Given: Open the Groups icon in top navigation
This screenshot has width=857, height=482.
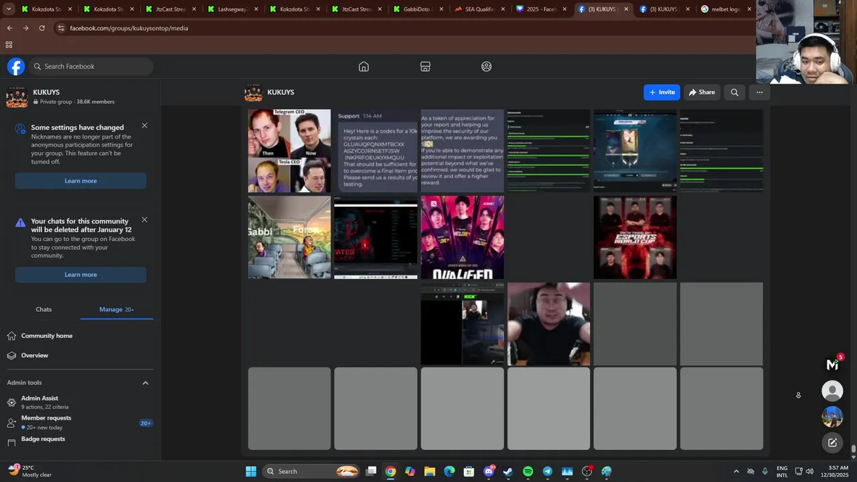Looking at the screenshot, I should tap(487, 66).
